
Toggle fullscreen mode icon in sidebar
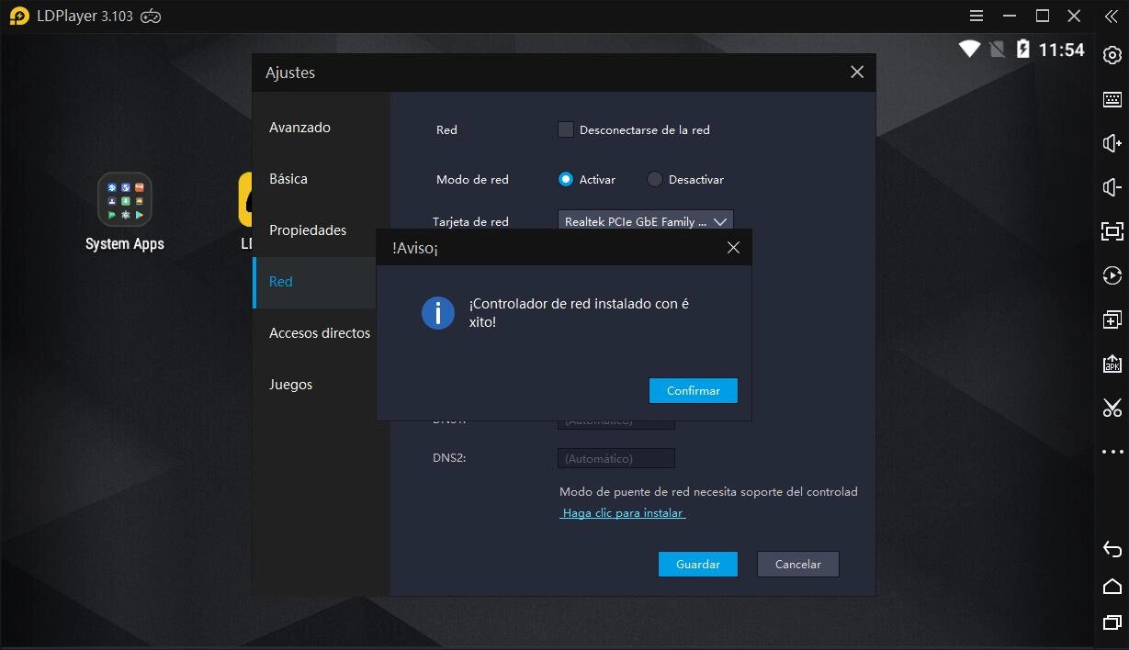point(1112,231)
